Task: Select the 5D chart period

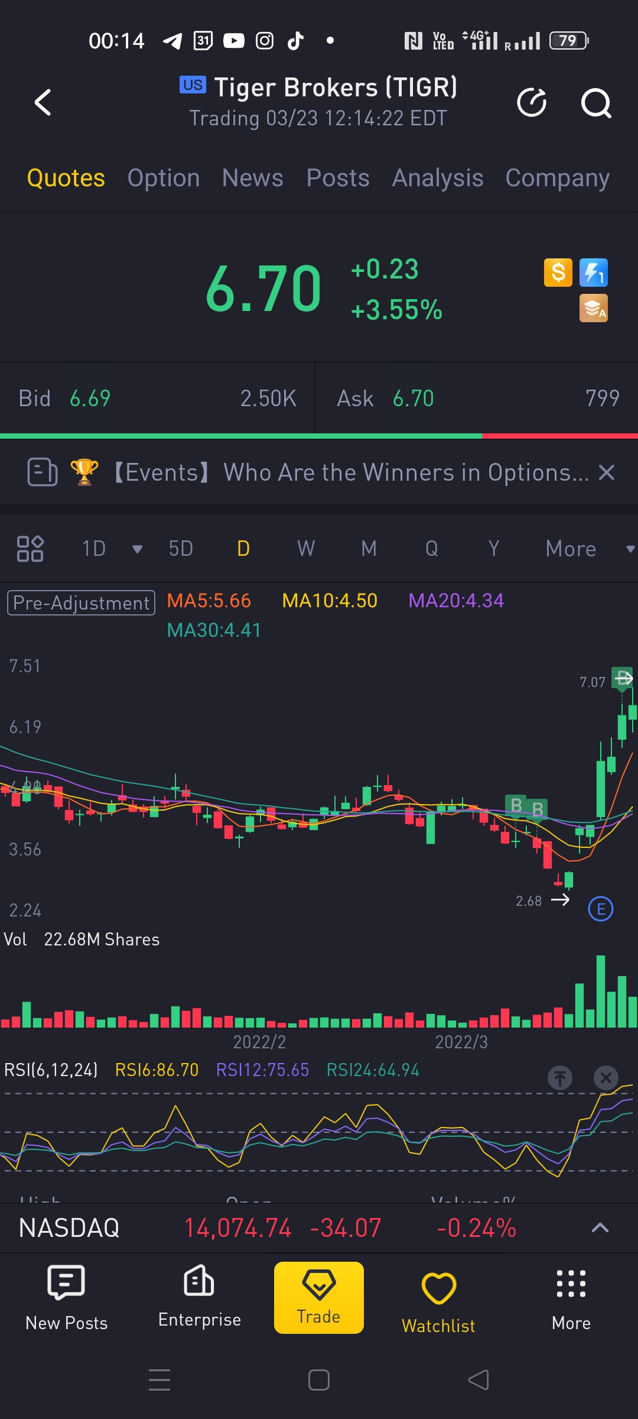Action: tap(181, 549)
